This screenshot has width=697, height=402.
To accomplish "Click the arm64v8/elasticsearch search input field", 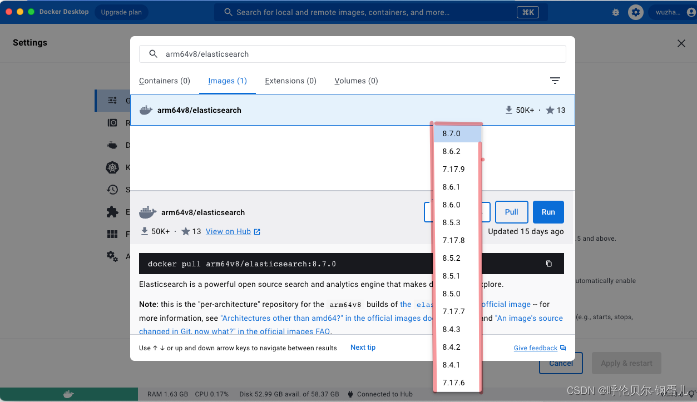I will point(352,54).
